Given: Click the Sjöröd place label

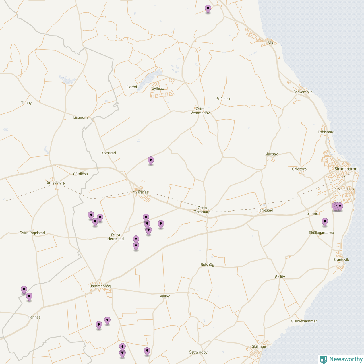Looking at the screenshot, I should pyautogui.click(x=132, y=87).
